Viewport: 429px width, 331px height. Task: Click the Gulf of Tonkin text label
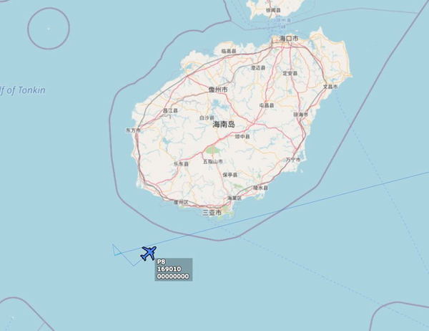[x=23, y=90]
